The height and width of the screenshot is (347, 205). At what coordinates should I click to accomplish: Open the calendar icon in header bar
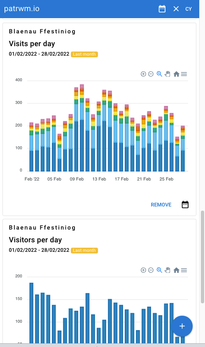[162, 9]
